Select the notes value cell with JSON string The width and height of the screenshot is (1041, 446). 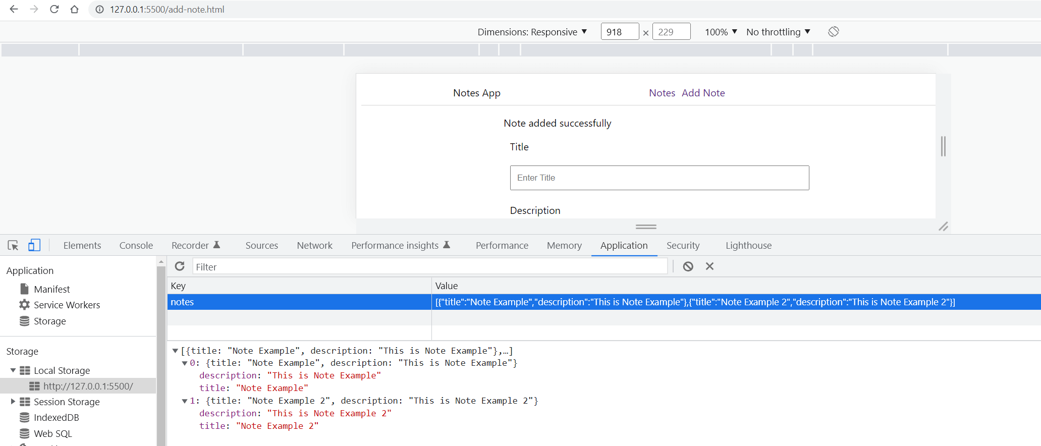736,302
